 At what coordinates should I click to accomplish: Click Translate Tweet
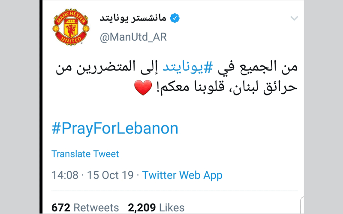click(x=85, y=154)
